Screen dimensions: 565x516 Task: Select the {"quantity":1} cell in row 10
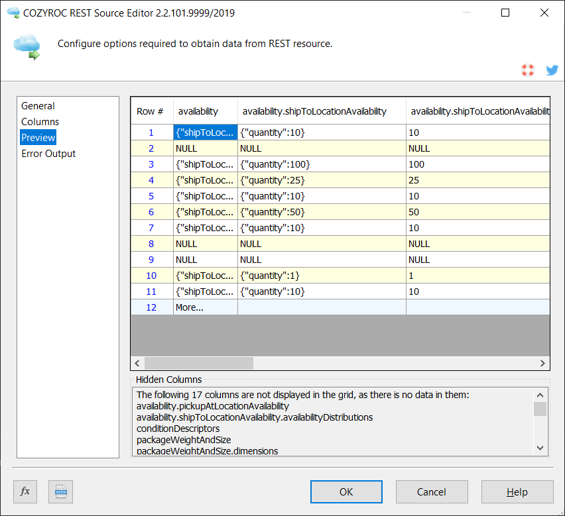pyautogui.click(x=322, y=276)
